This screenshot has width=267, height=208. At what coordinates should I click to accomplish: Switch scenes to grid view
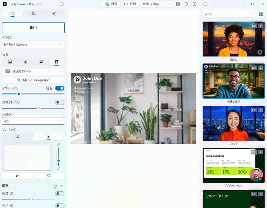pyautogui.click(x=261, y=14)
